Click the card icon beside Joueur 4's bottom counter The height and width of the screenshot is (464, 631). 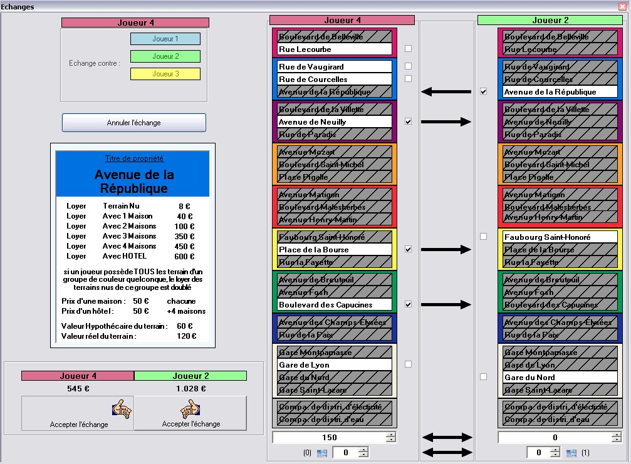pyautogui.click(x=322, y=453)
